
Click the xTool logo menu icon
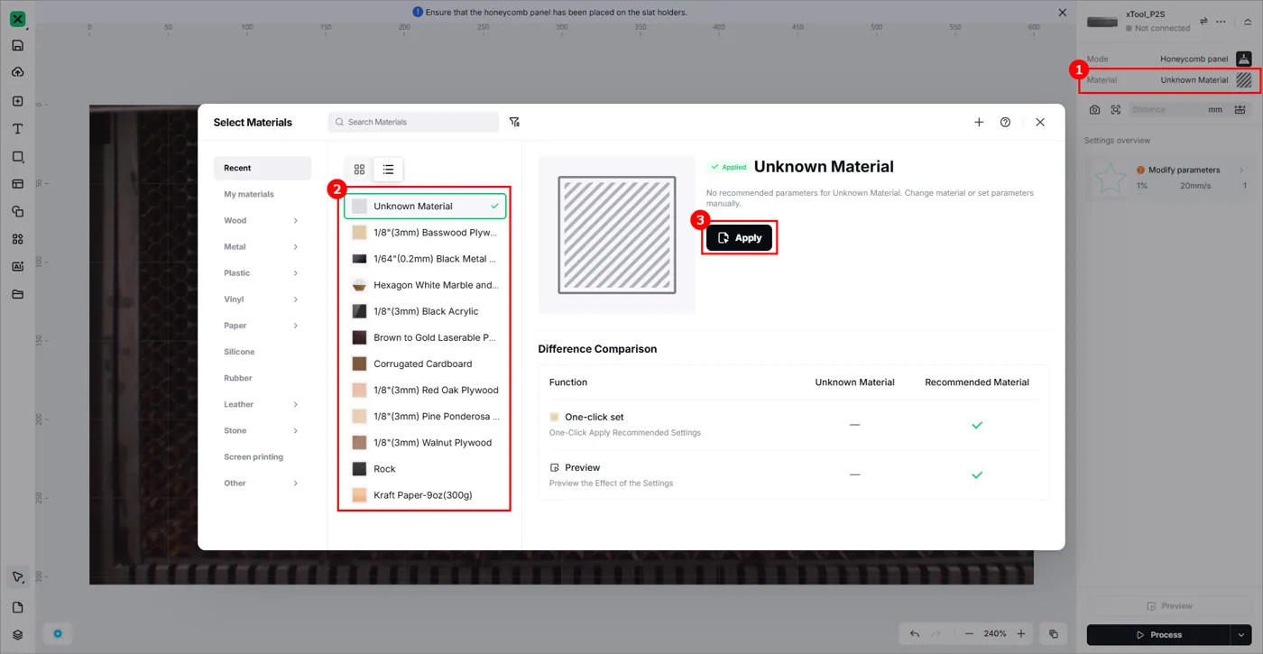[x=17, y=18]
